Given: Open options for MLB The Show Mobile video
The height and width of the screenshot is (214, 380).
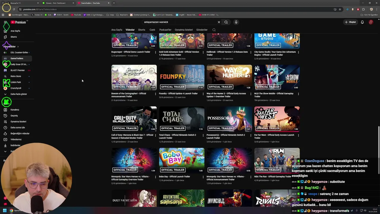Looking at the screenshot, I should click(x=298, y=94).
